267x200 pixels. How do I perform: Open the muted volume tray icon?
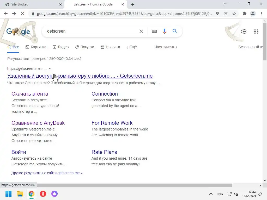(236, 194)
